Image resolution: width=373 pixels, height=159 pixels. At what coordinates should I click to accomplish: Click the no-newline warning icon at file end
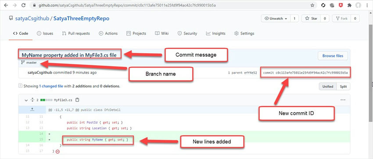click(57, 152)
